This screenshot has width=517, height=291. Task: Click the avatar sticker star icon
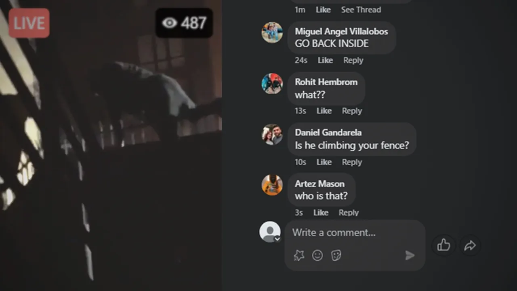(299, 255)
